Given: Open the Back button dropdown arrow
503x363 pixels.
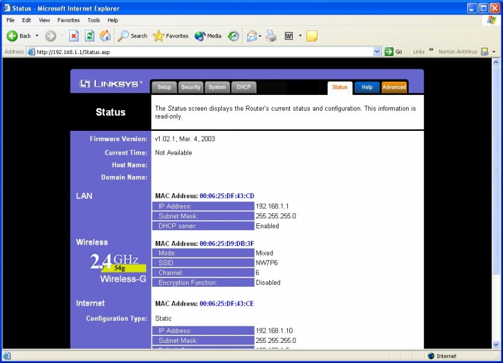Looking at the screenshot, I should click(36, 36).
